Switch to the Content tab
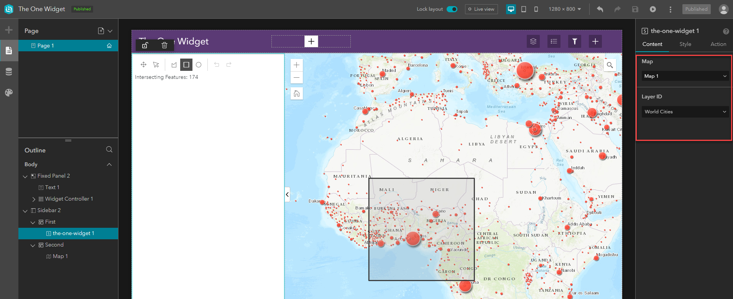 652,44
